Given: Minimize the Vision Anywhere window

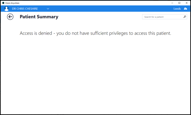Looking at the screenshot, I should coord(172,3).
